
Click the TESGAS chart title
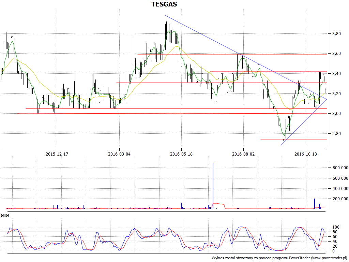pyautogui.click(x=164, y=4)
